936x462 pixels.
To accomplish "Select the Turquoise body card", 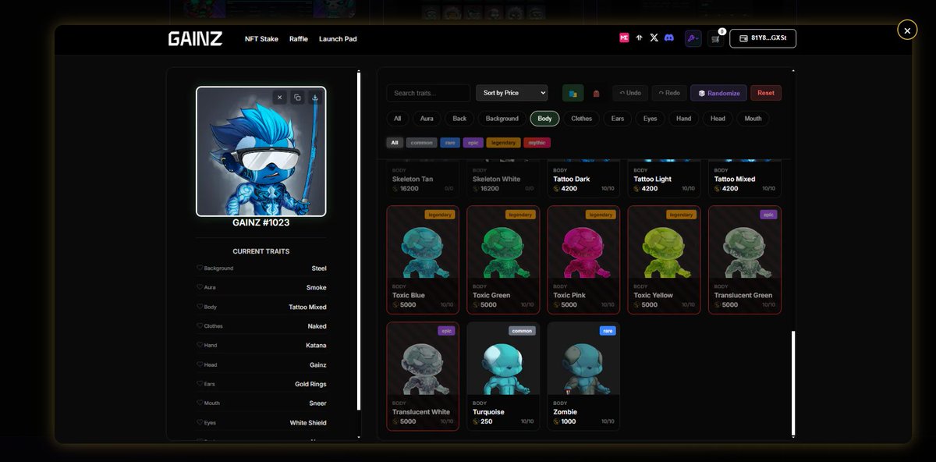I will coord(503,376).
